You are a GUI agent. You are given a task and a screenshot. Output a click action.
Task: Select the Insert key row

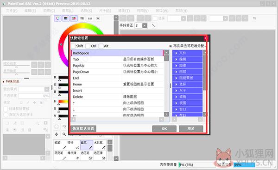(117, 91)
